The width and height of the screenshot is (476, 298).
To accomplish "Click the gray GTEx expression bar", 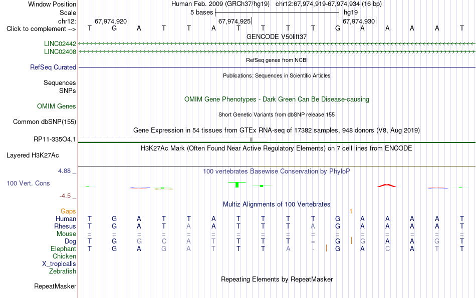I will click(251, 139).
